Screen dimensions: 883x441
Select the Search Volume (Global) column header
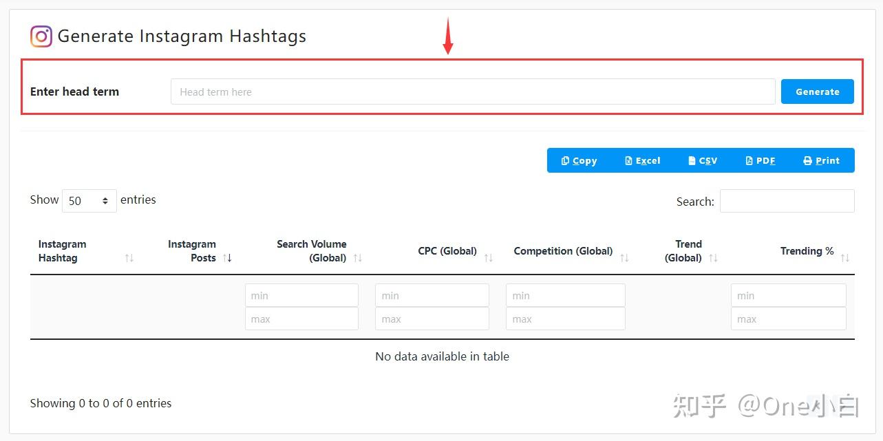pos(311,251)
